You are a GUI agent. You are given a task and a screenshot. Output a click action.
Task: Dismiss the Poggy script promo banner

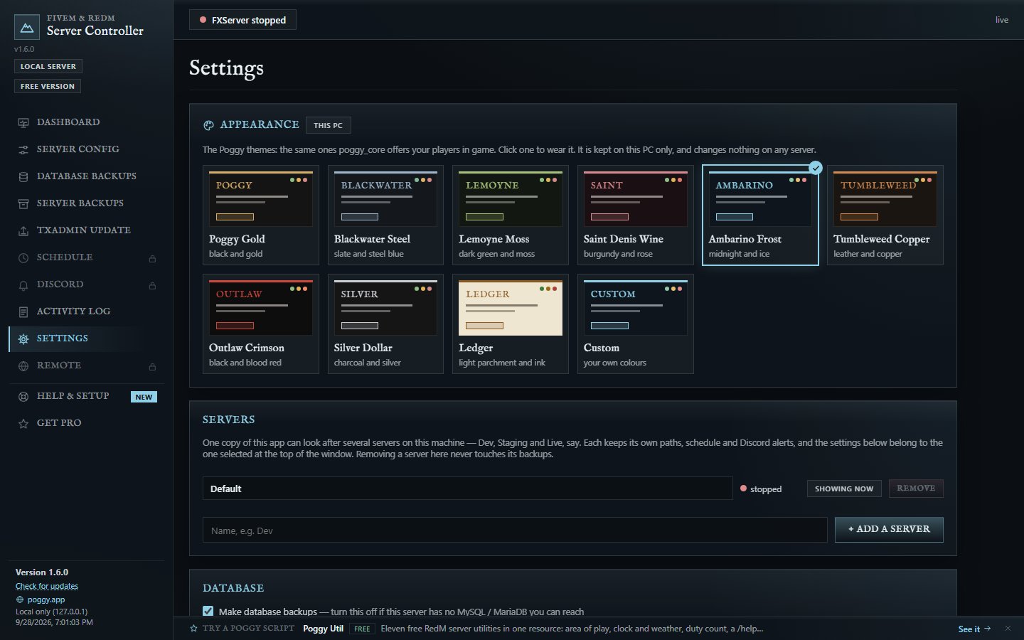click(x=1008, y=629)
